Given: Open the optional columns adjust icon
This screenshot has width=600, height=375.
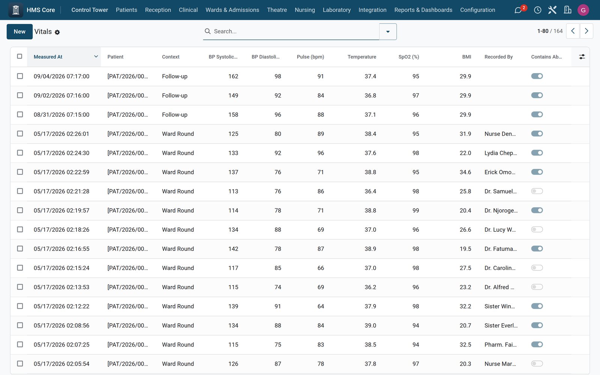Looking at the screenshot, I should tap(582, 57).
